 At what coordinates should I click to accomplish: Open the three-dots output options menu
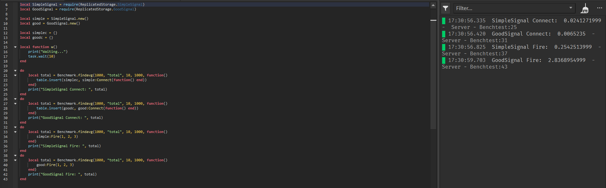(599, 8)
